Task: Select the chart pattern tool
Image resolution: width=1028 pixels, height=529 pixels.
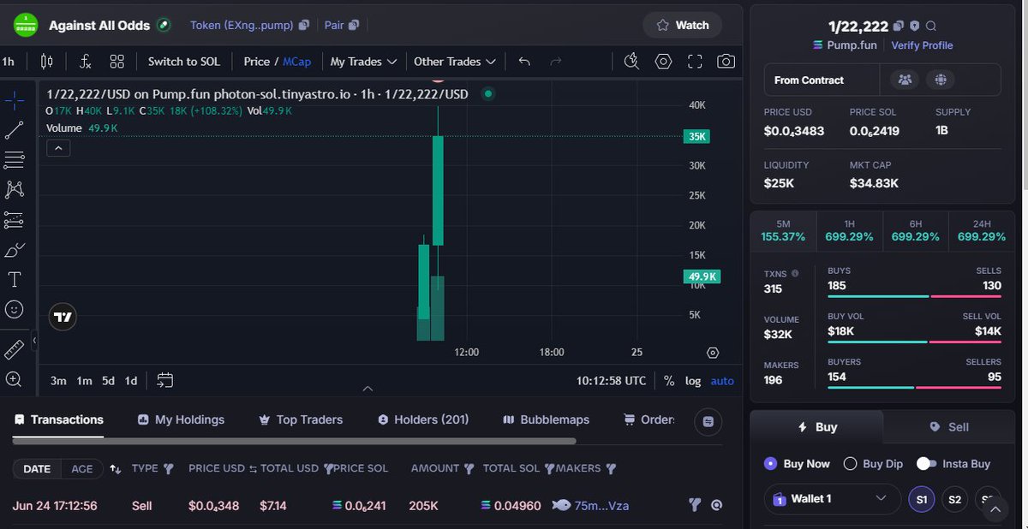Action: point(14,189)
